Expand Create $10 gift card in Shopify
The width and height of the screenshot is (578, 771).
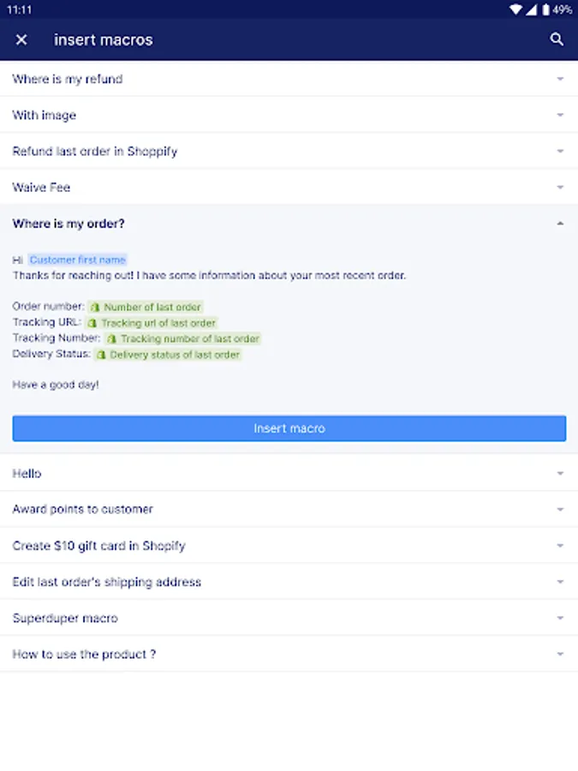(560, 546)
